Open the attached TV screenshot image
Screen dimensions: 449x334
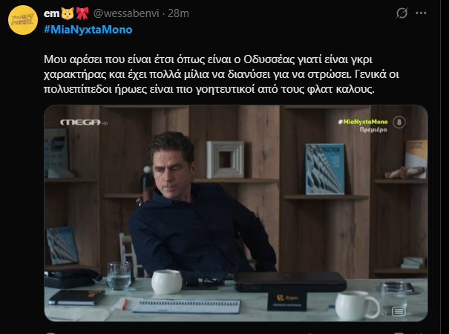(236, 213)
